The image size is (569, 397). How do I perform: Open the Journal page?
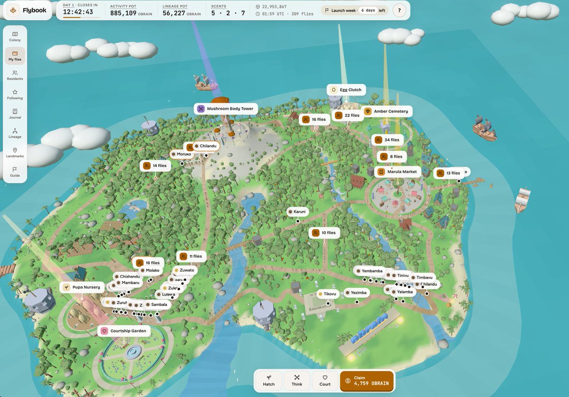click(15, 114)
